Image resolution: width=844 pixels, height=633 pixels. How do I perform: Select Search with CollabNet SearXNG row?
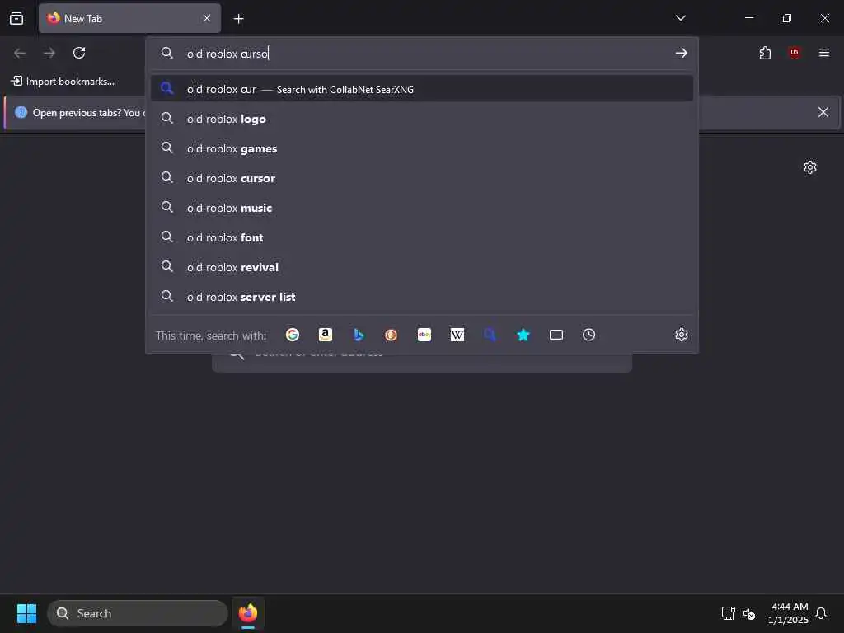click(x=422, y=89)
